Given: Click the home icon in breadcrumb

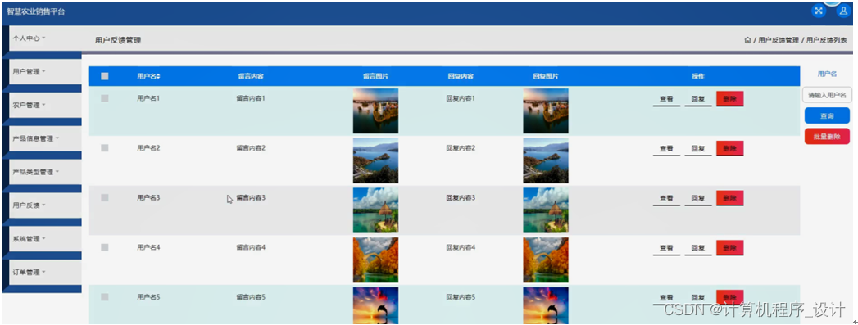Looking at the screenshot, I should pos(747,40).
